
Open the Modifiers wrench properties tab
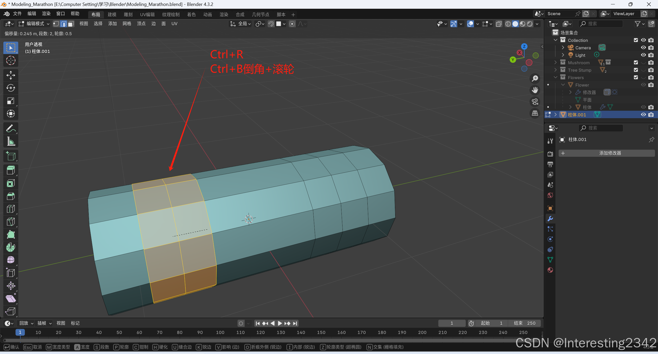pyautogui.click(x=550, y=219)
